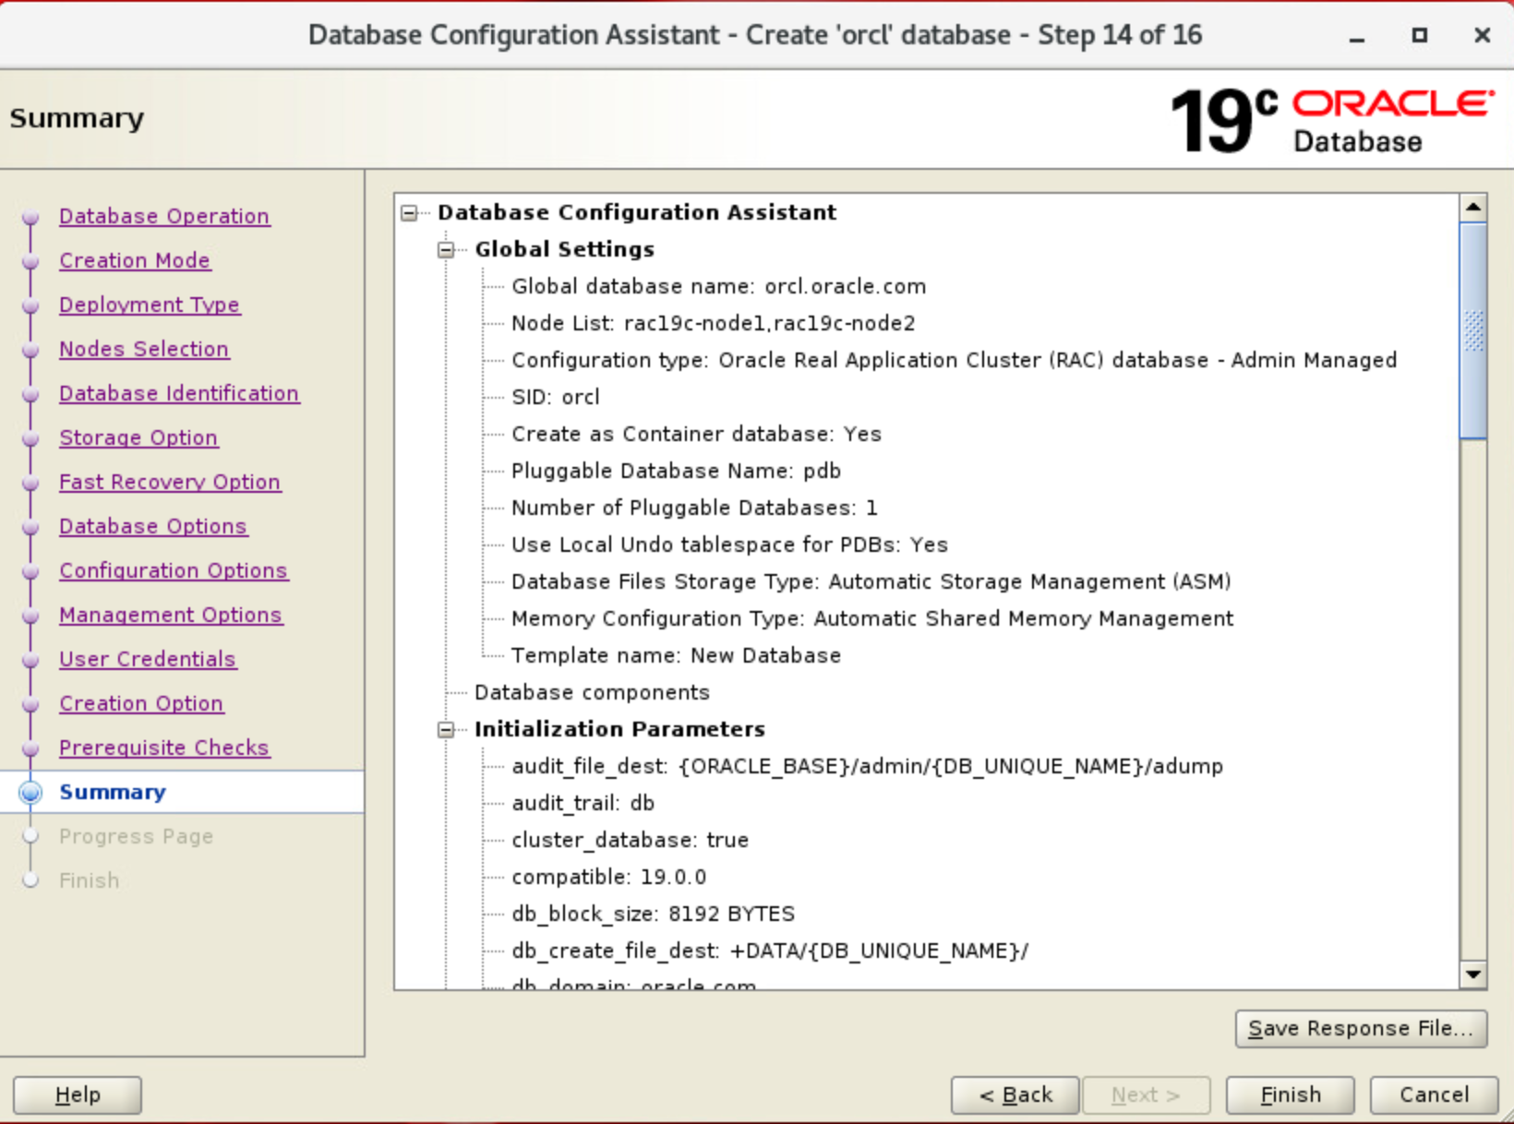1514x1124 pixels.
Task: Open the Nodes Selection step
Action: pos(144,349)
